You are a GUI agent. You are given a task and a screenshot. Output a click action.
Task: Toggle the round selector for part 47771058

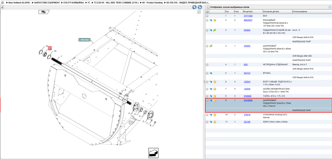(x=207, y=16)
